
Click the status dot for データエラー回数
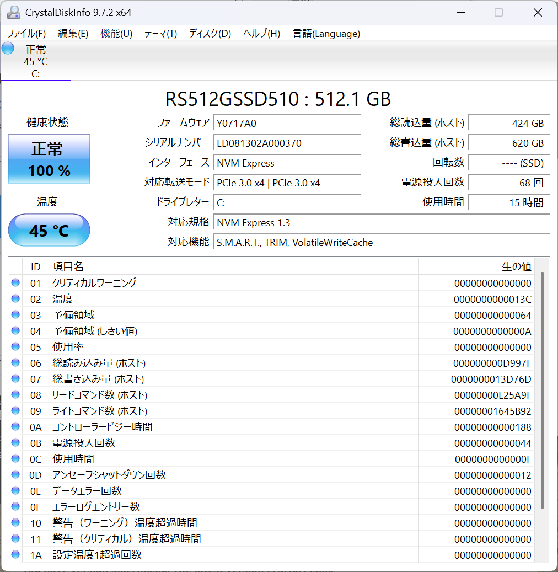pos(15,491)
